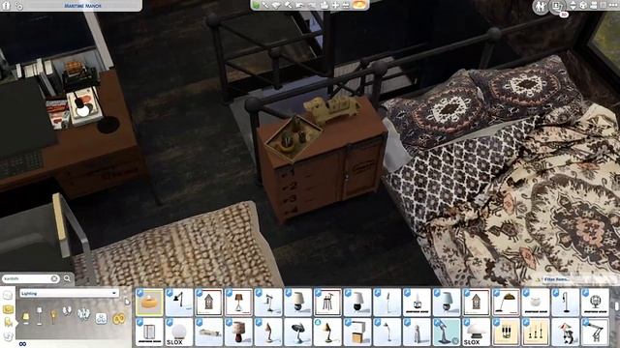Select the glass cabinet light thumbnail
This screenshot has height=348, width=620.
(149, 333)
